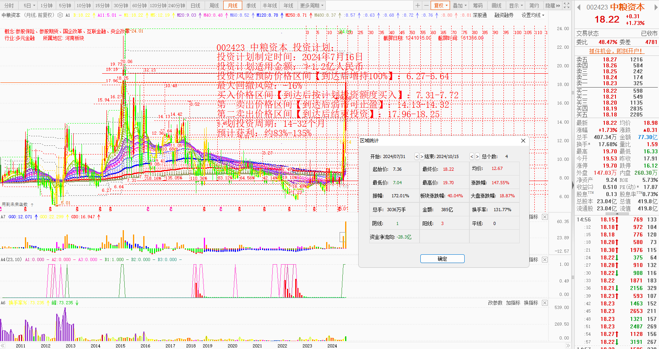Image resolution: width=659 pixels, height=349 pixels.
Task: Toggle fullscreen chart icon
Action: (x=566, y=6)
